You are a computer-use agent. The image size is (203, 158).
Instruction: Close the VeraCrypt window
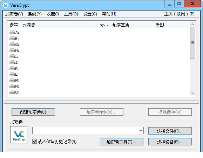pyautogui.click(x=192, y=4)
